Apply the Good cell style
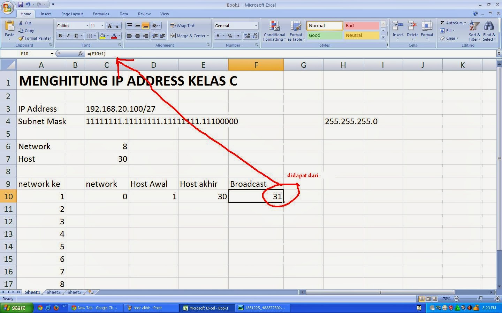The width and height of the screenshot is (502, 313). click(x=324, y=35)
